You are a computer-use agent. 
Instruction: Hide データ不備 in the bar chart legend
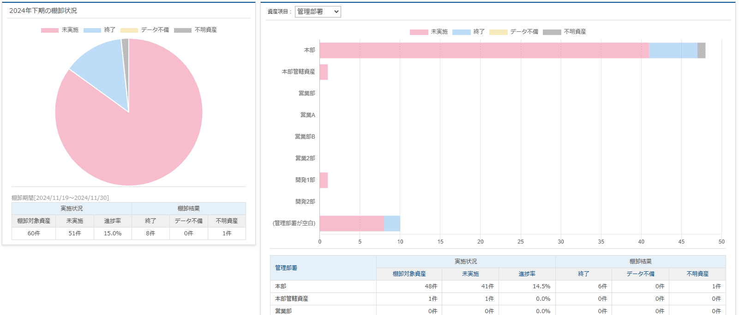pos(514,32)
